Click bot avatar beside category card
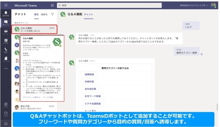 click(71, 63)
